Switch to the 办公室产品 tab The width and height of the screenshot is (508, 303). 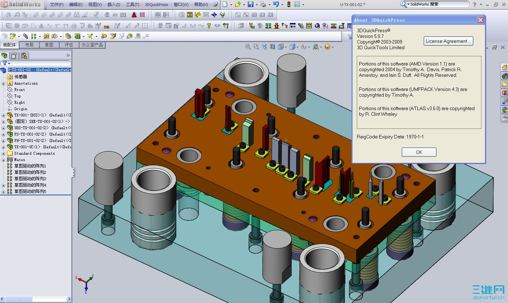point(92,45)
